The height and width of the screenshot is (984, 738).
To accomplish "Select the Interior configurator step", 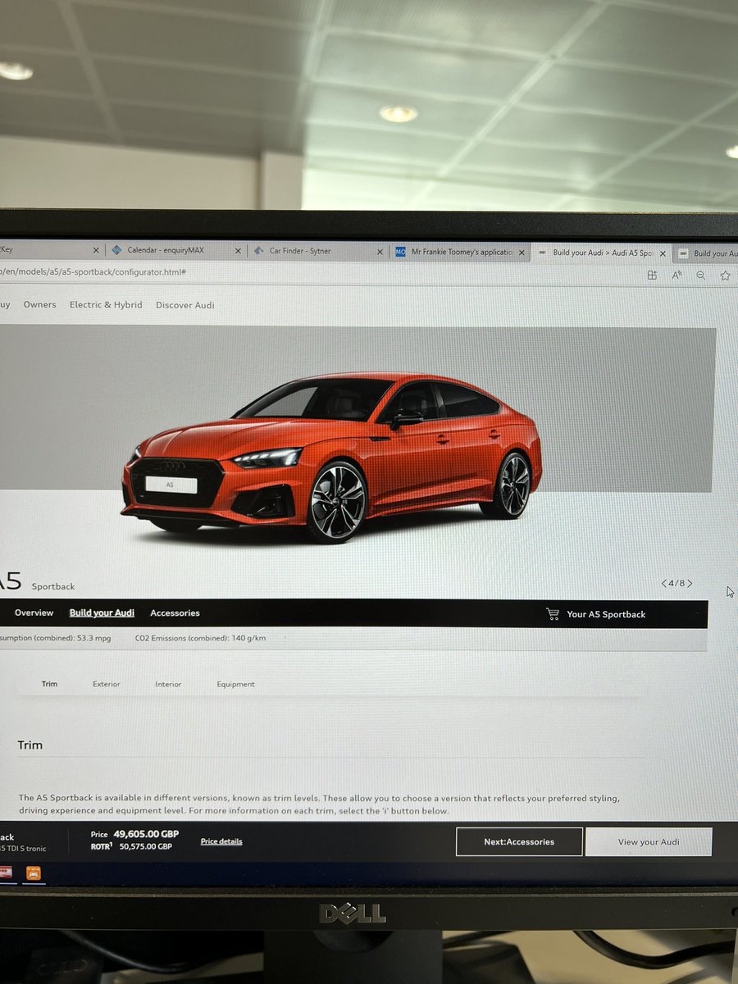I will click(168, 684).
